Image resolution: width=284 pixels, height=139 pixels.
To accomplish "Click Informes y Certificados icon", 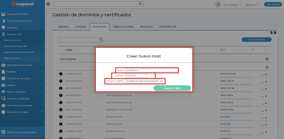I will (3, 99).
